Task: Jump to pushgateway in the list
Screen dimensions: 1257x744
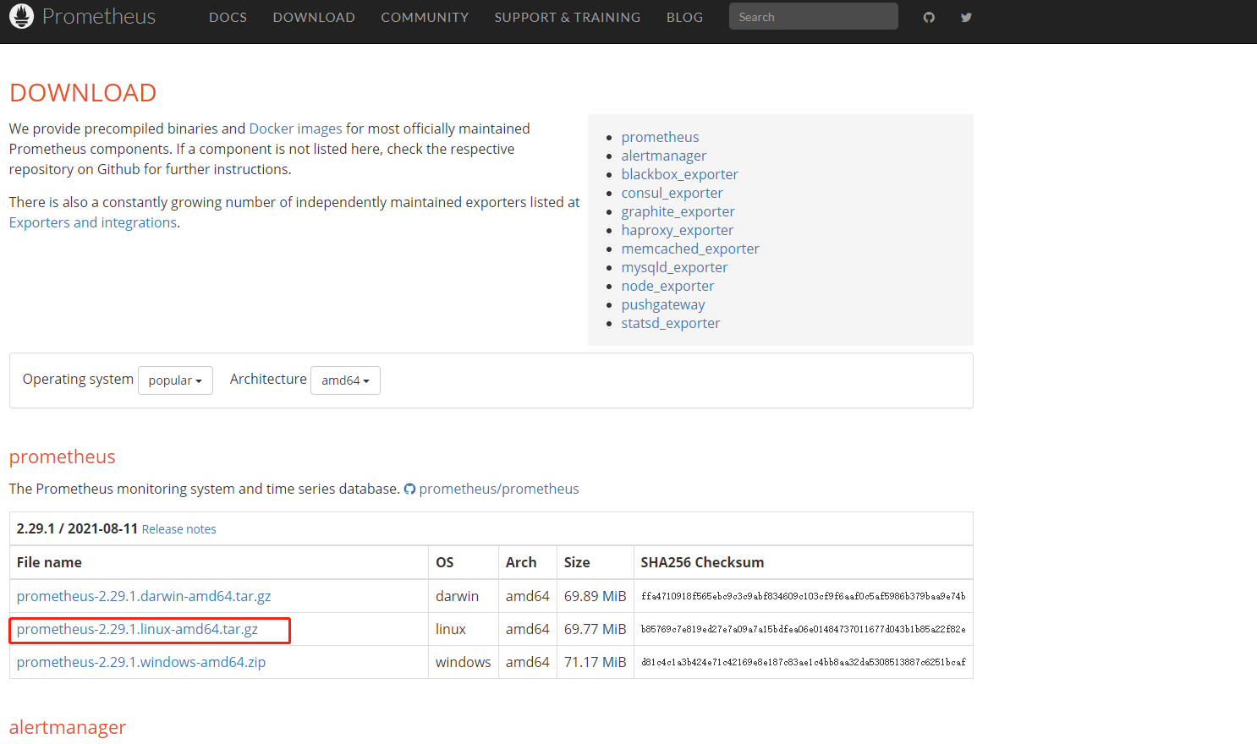Action: click(662, 304)
